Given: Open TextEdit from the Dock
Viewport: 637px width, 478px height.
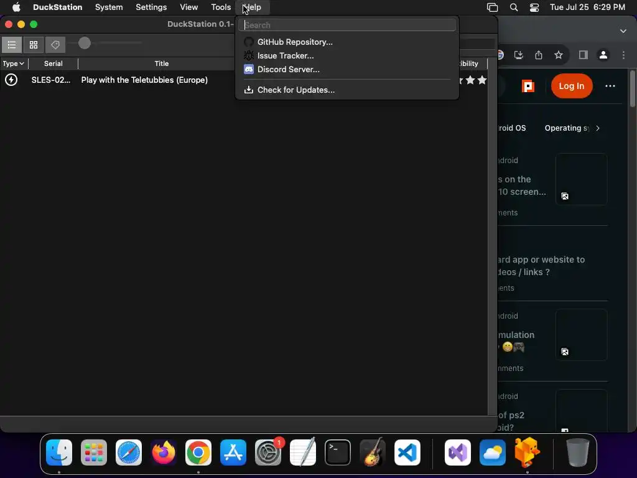Looking at the screenshot, I should [x=303, y=452].
